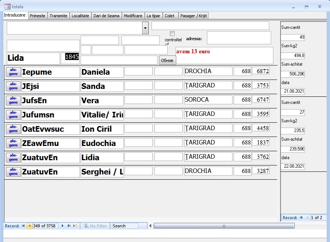
Task: Click alegere button for Iepume Daniela row
Action: (13, 72)
